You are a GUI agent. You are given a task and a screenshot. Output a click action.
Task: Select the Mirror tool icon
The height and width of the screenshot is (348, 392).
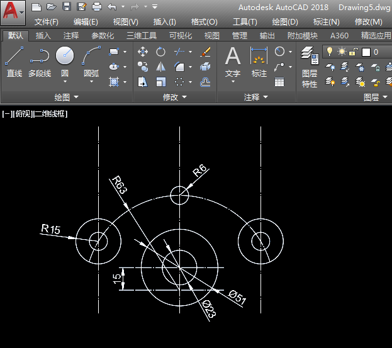coord(161,67)
